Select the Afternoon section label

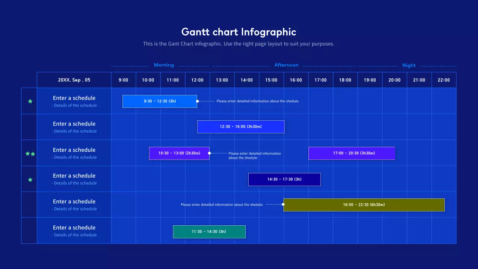pyautogui.click(x=286, y=65)
